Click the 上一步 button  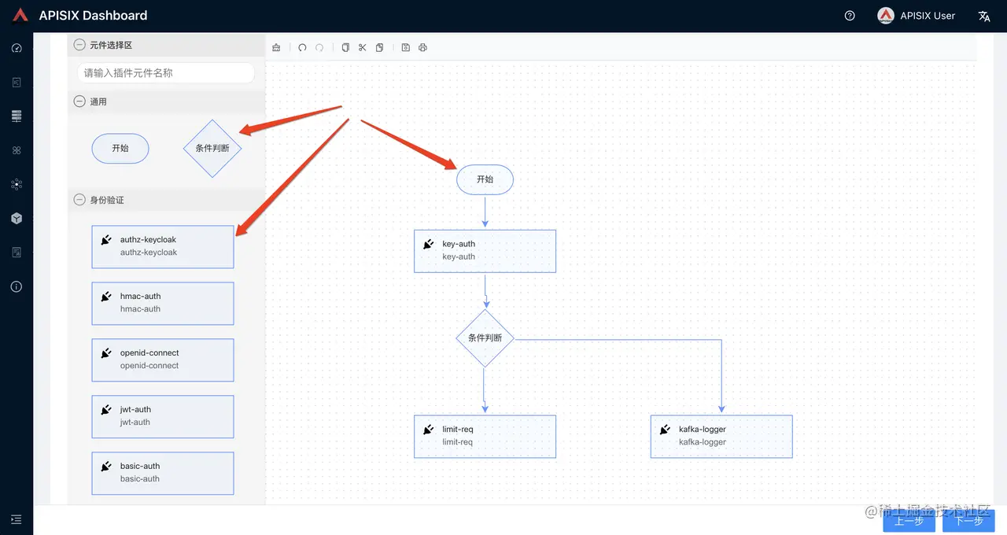point(909,521)
